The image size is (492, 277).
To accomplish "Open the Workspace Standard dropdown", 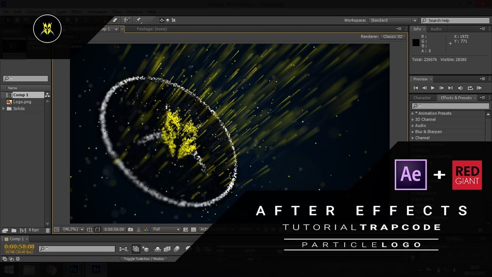I will (393, 20).
